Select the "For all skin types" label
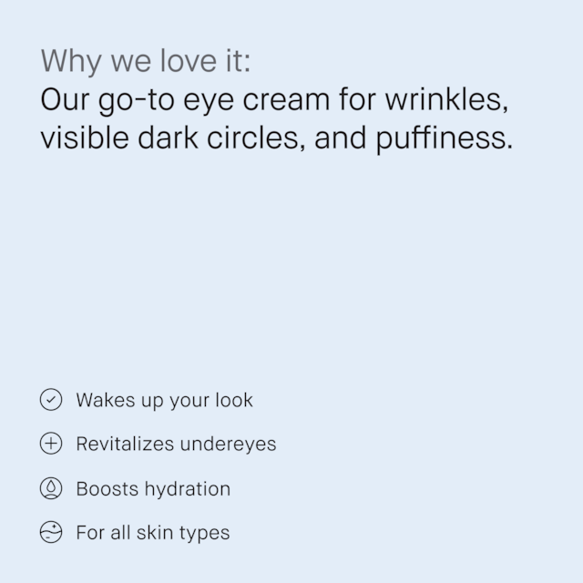The image size is (583, 583). [x=153, y=533]
